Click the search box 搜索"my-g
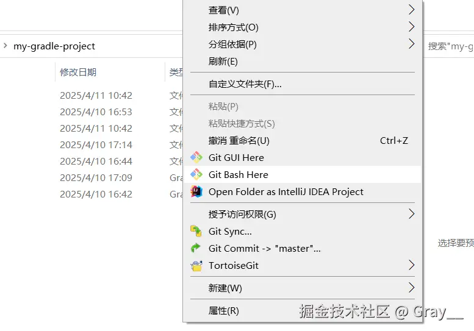Screen dimensions: 474x331 (x=450, y=46)
